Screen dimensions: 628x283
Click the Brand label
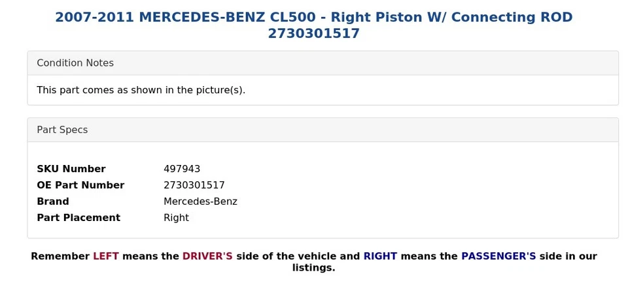[53, 201]
